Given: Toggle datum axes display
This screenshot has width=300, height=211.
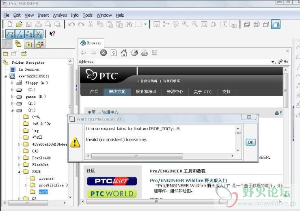Looking at the screenshot, I should pyautogui.click(x=19, y=34).
